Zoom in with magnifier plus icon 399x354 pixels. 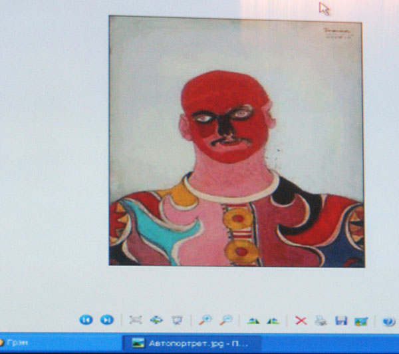click(205, 320)
